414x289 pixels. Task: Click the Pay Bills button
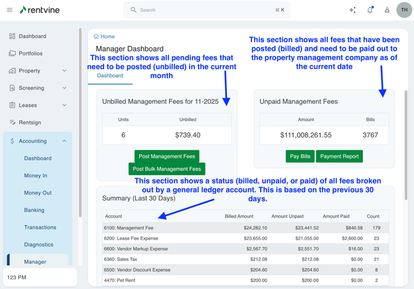300,157
